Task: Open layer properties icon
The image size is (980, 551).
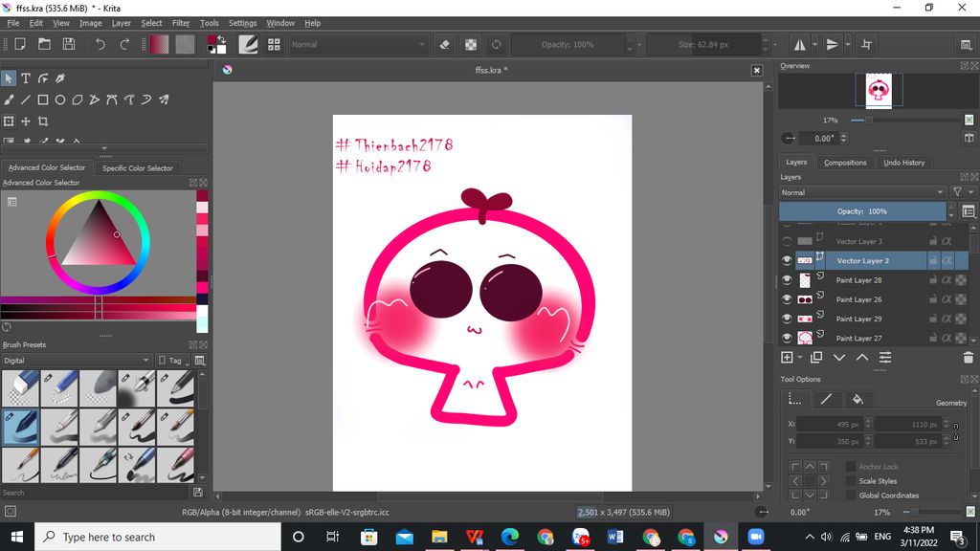Action: pyautogui.click(x=885, y=358)
